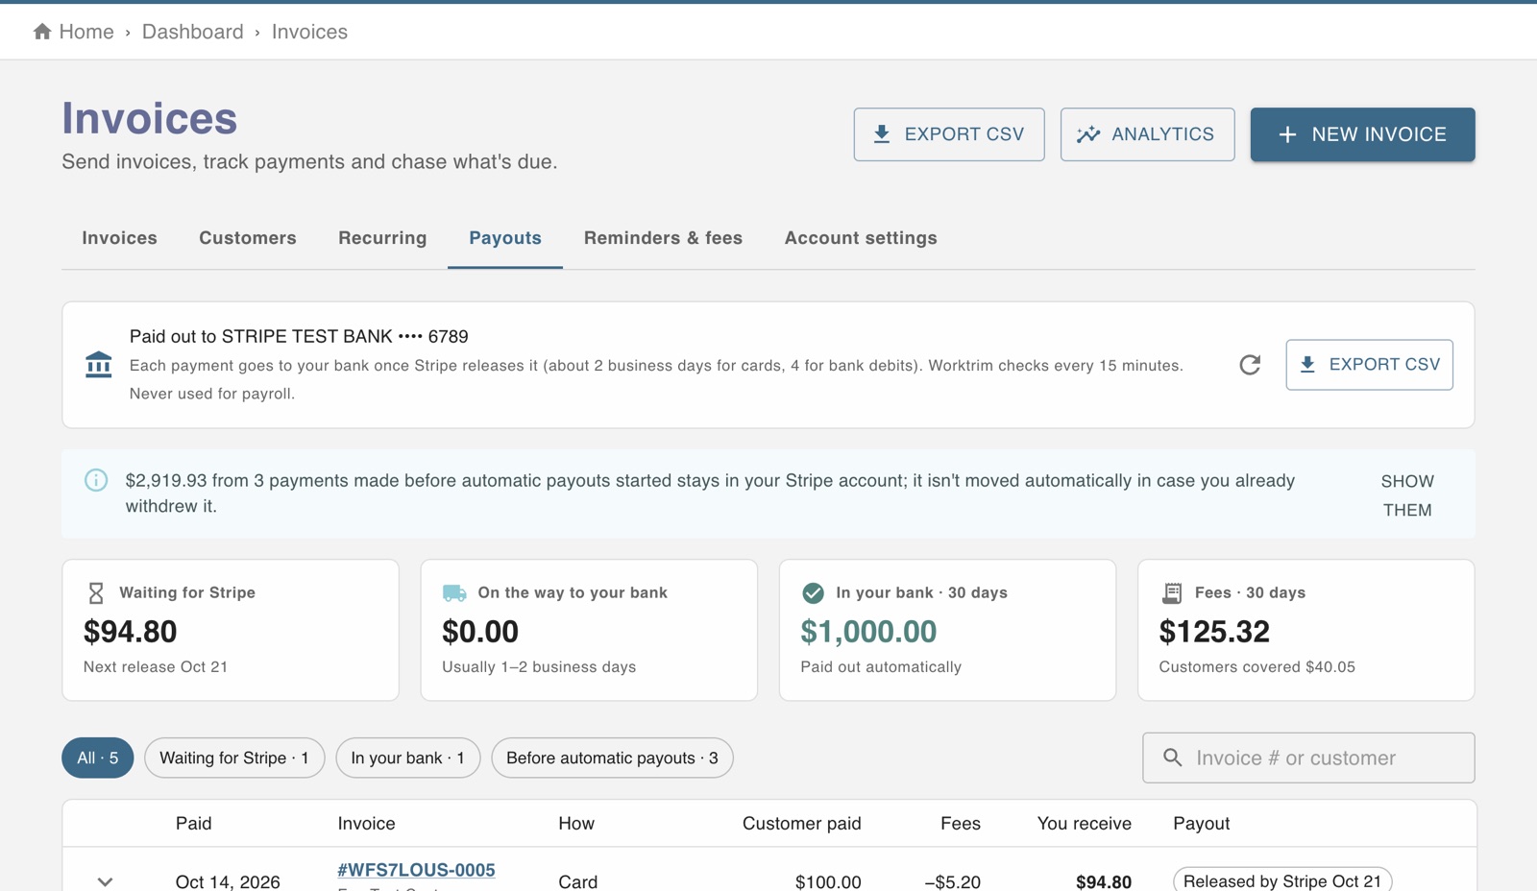1537x891 pixels.
Task: Click the Customer paid column header
Action: tap(801, 824)
